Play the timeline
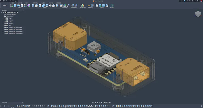Viewport: 203px width, 108px height. pos(5,106)
